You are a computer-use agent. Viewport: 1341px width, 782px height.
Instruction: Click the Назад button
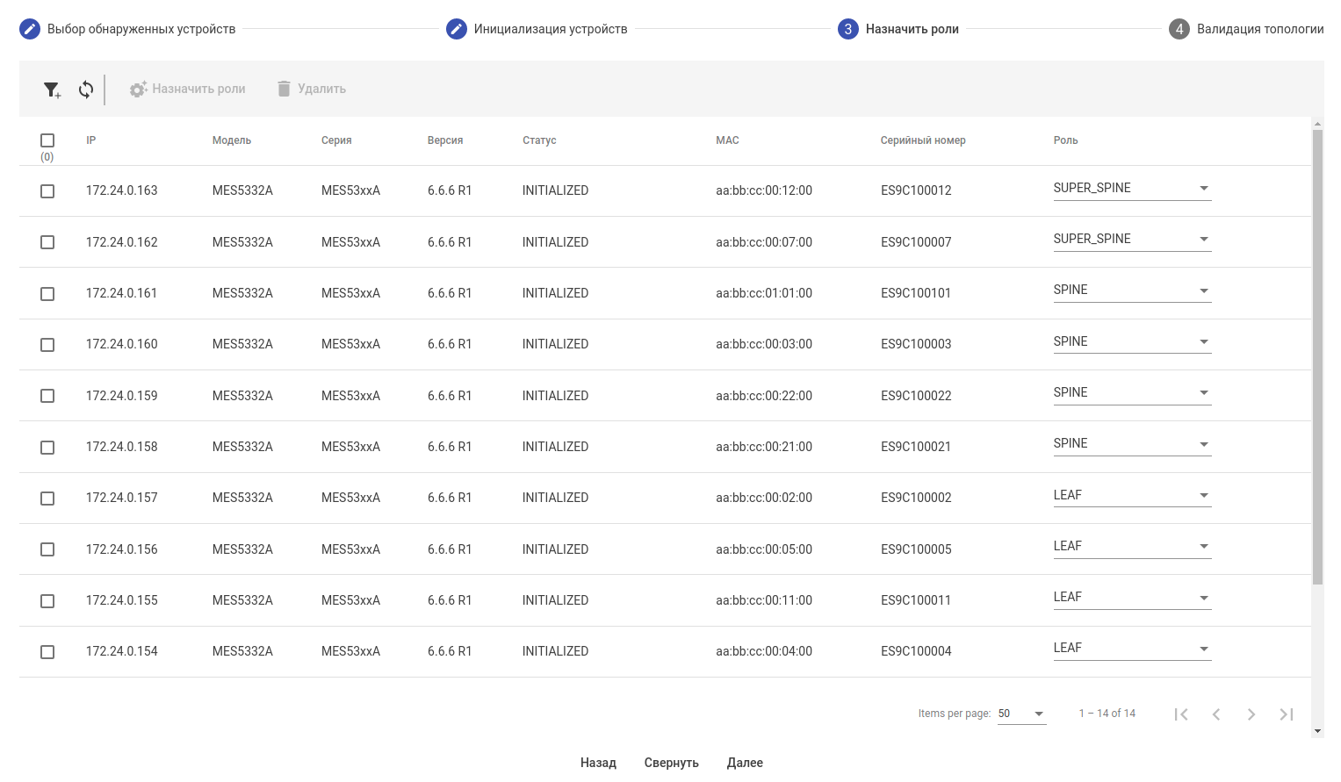[598, 763]
